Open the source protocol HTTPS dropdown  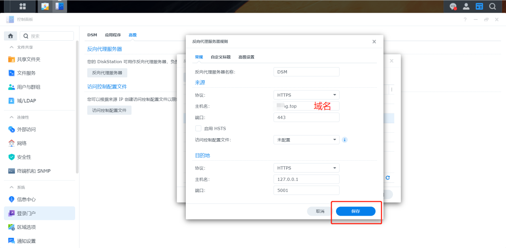point(306,95)
